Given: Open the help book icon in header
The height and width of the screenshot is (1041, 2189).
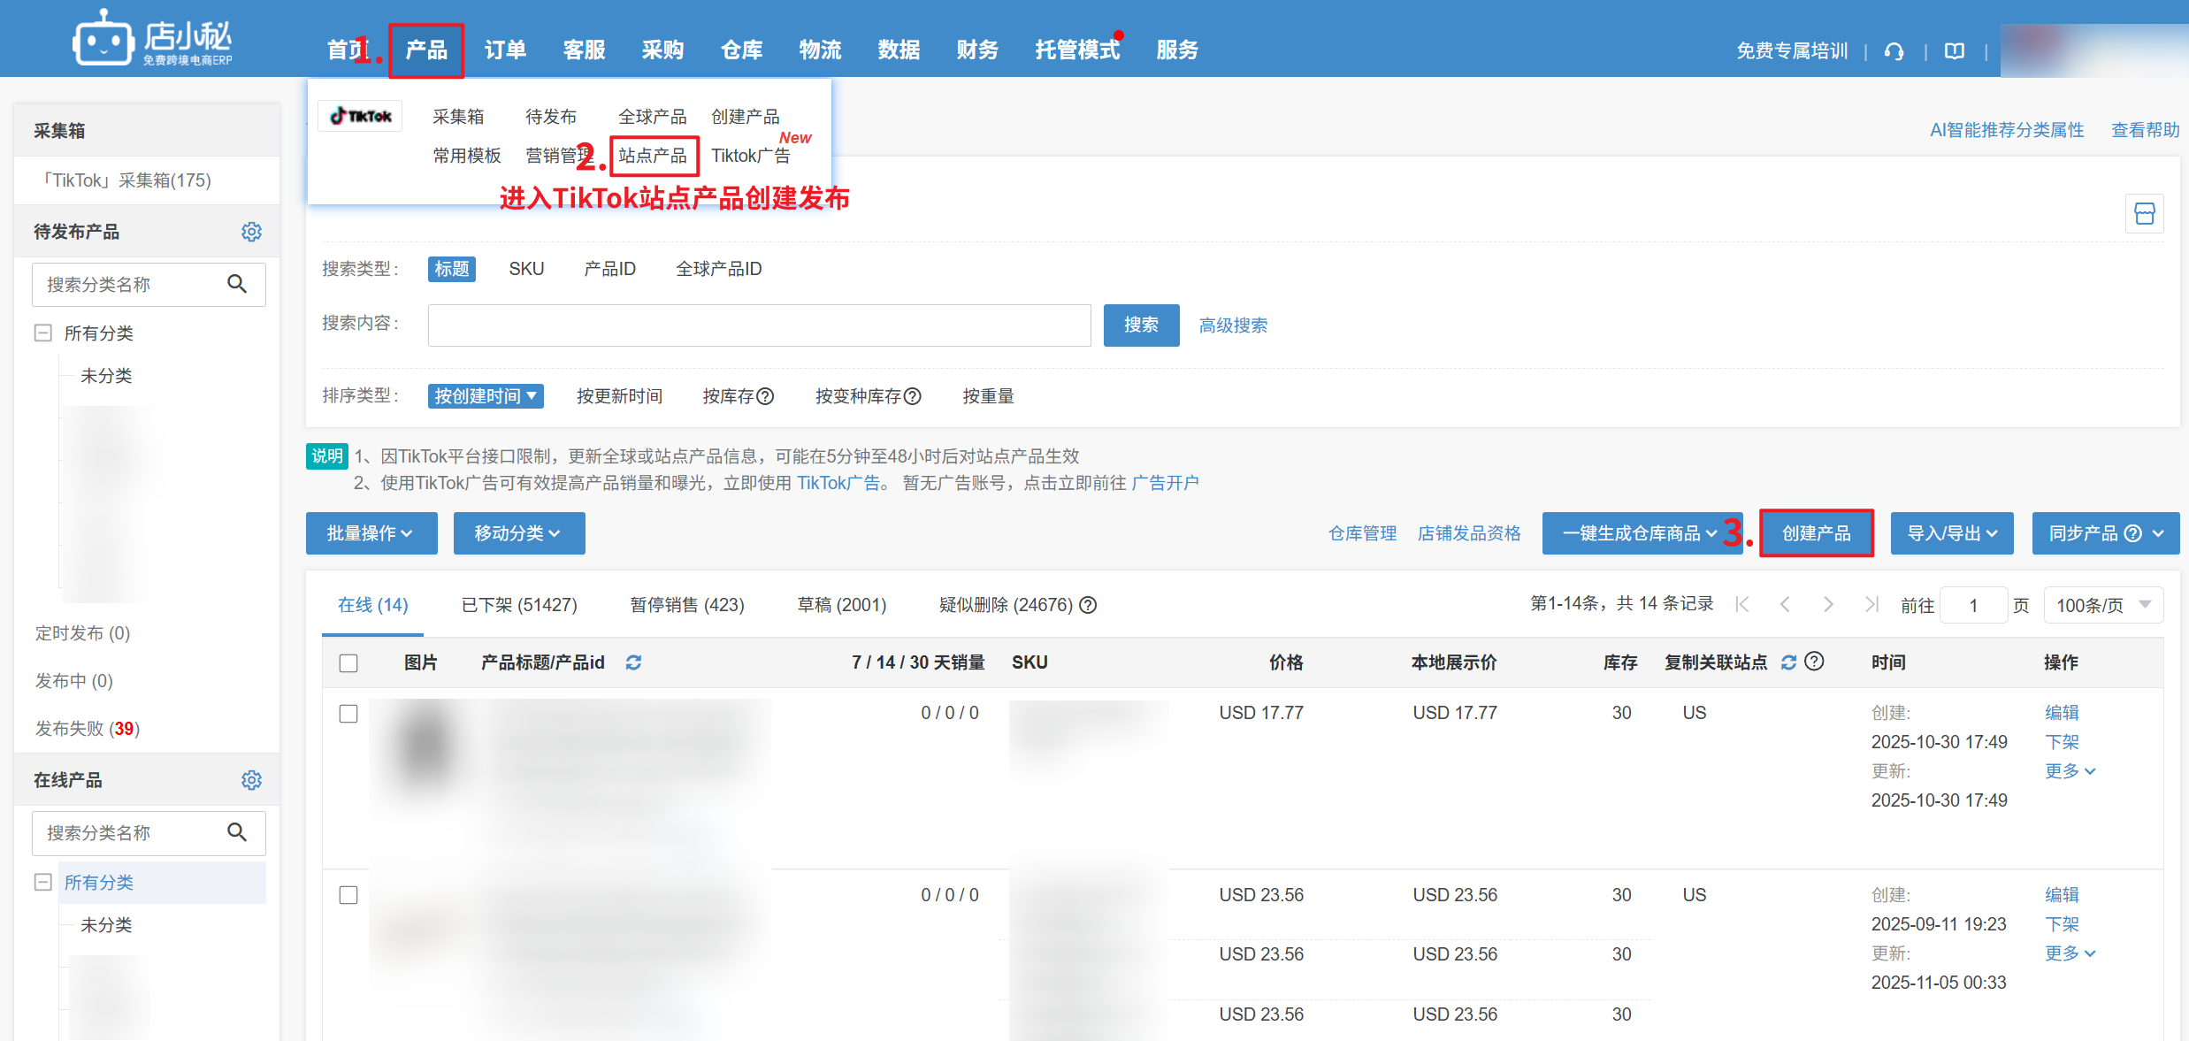Looking at the screenshot, I should pyautogui.click(x=1955, y=51).
